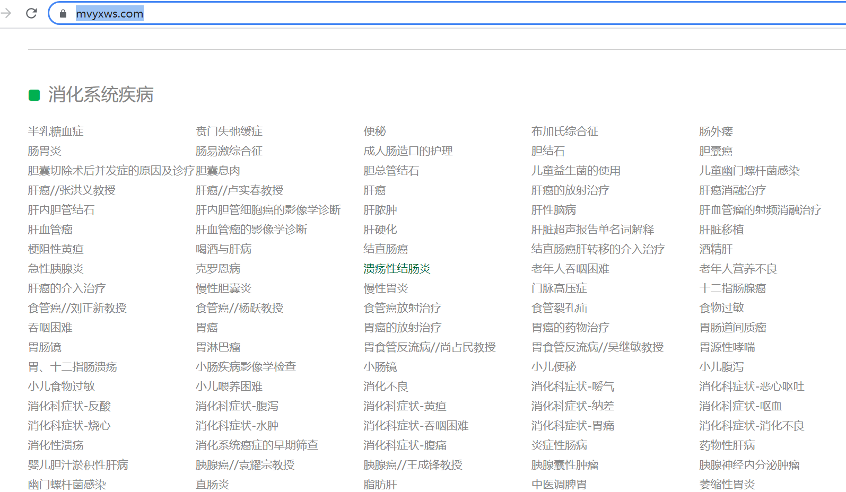
Task: Click the 肠外瘘 link
Action: tap(716, 131)
